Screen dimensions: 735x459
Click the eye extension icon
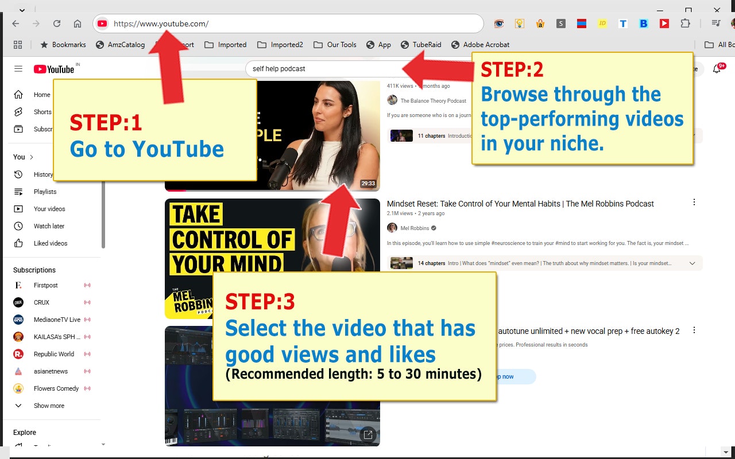tap(499, 24)
